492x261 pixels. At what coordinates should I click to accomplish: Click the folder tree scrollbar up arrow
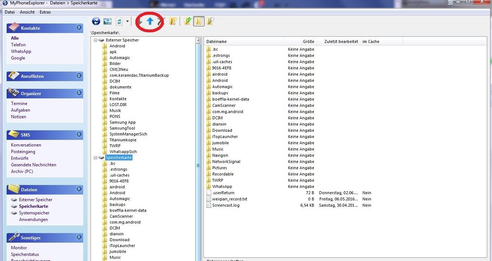coord(198,40)
